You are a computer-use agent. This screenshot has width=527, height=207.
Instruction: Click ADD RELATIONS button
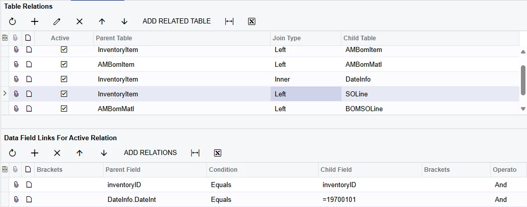pos(150,153)
